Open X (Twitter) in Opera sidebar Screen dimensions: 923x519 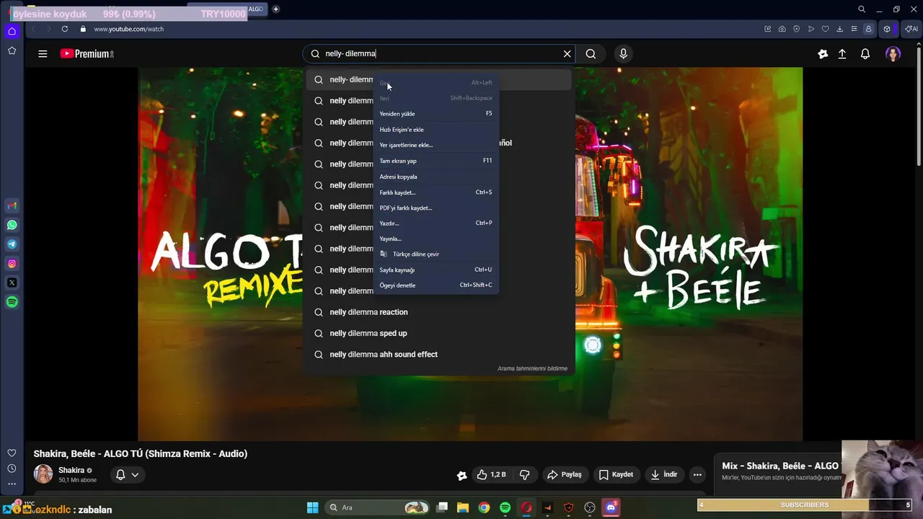12,283
